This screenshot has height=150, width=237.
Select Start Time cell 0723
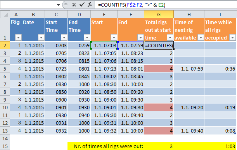tap(56, 69)
